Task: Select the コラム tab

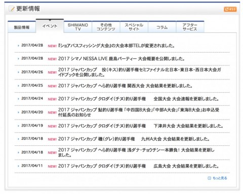Action: (x=162, y=27)
